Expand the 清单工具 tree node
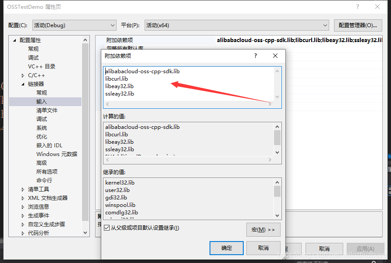The width and height of the screenshot is (391, 263). click(x=23, y=189)
